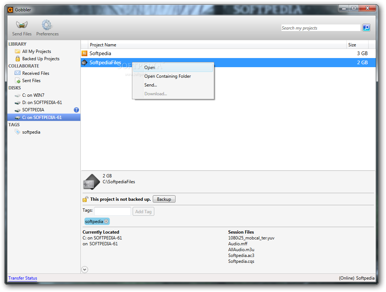
Task: Click session file Softpedia.ac3
Action: (241, 255)
